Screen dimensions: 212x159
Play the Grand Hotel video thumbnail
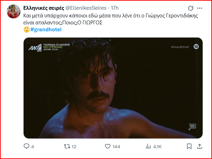point(112,88)
